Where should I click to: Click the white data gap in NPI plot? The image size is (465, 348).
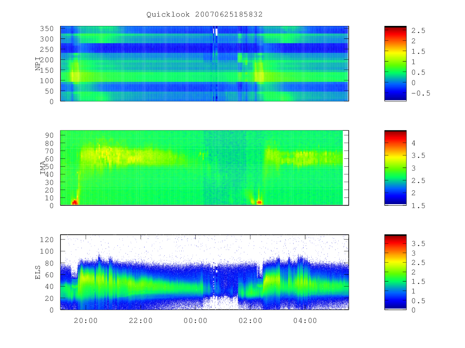[216, 32]
